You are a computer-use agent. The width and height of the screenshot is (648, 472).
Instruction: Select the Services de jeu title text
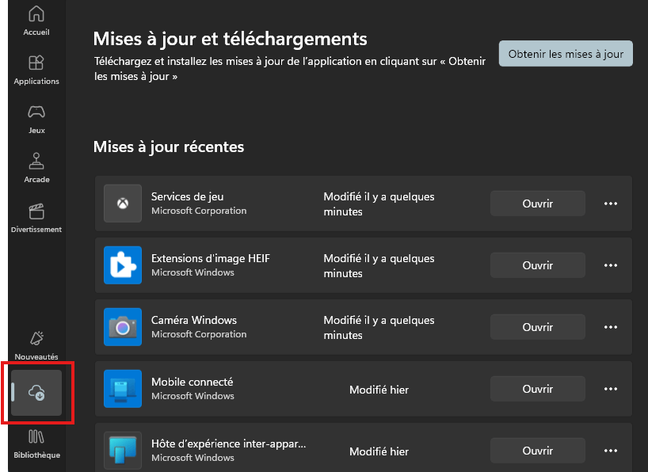(x=187, y=196)
